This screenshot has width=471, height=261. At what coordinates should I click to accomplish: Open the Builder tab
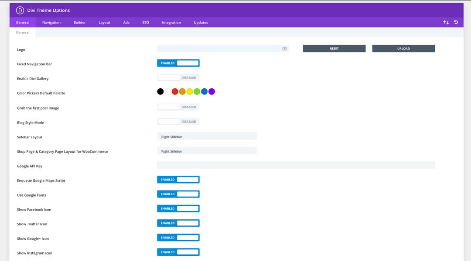[x=80, y=23]
